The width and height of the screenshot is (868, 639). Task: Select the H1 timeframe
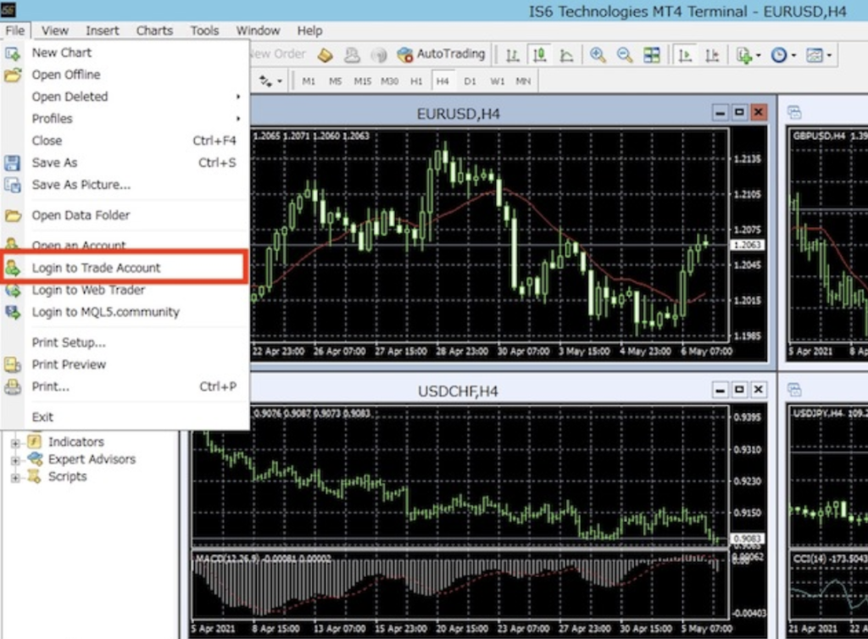pyautogui.click(x=416, y=81)
